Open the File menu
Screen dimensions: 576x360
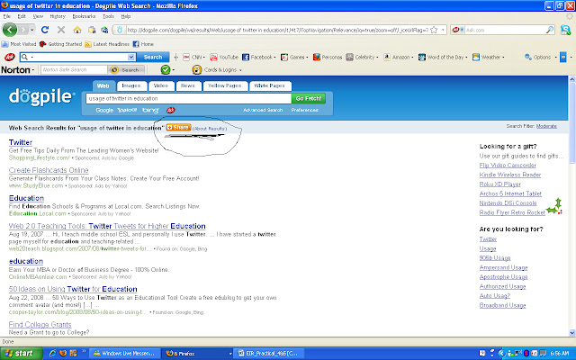[x=6, y=16]
